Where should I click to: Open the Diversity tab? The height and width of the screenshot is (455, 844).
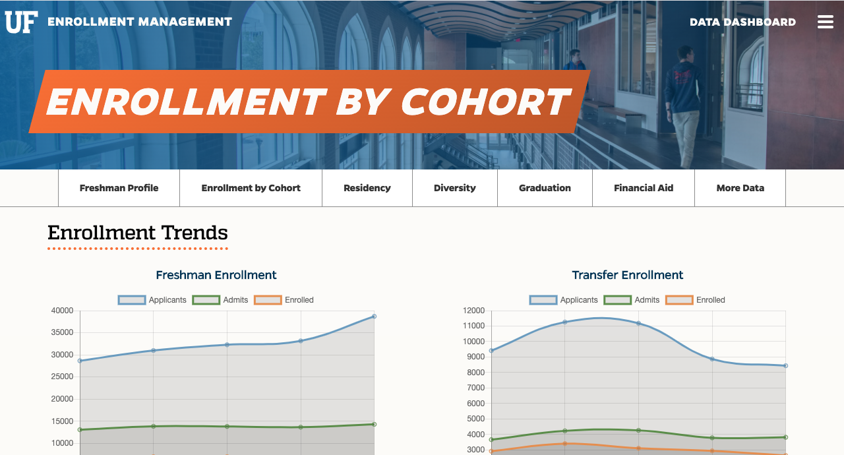[x=455, y=188]
